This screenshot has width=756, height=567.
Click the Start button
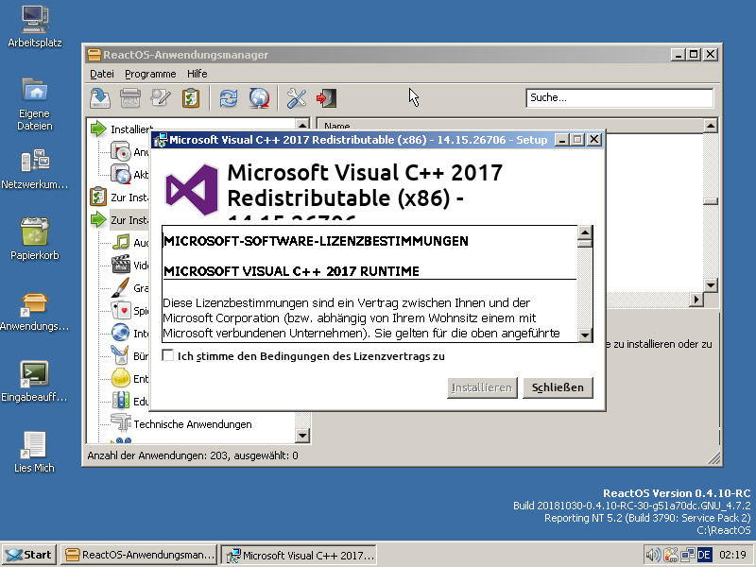[x=29, y=555]
